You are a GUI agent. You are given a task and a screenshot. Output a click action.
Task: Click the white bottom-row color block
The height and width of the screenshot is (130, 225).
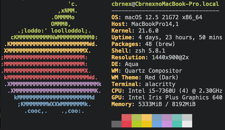pyautogui.click(x=187, y=124)
